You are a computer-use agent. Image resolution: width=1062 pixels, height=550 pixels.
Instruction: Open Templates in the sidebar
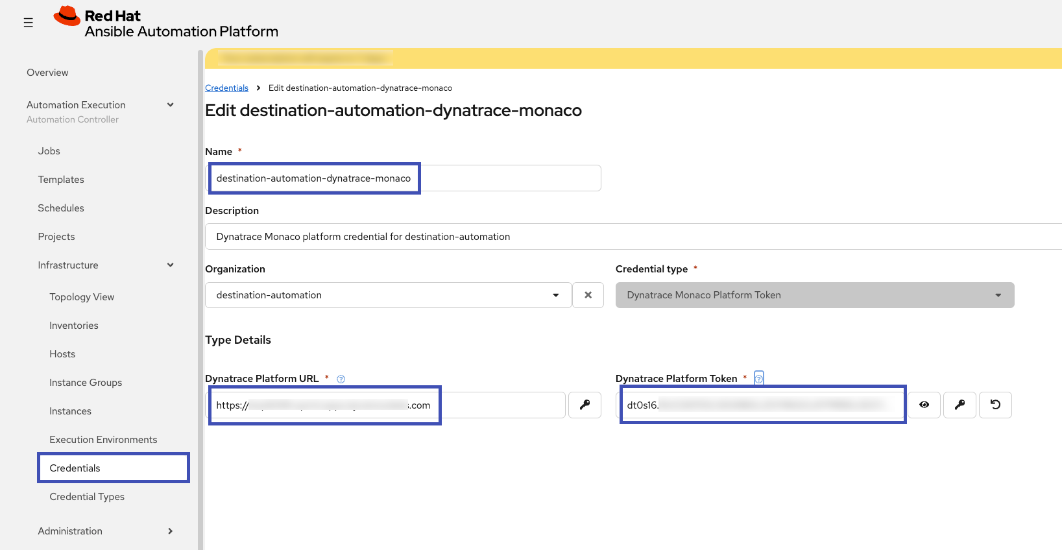coord(61,180)
